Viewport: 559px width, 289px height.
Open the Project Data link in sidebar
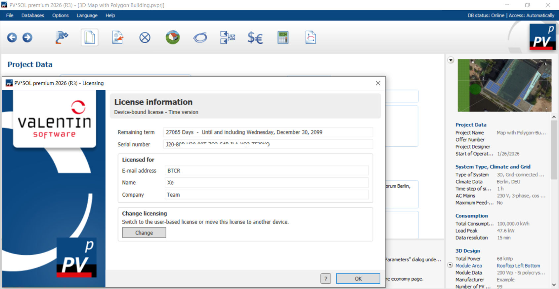tap(471, 125)
